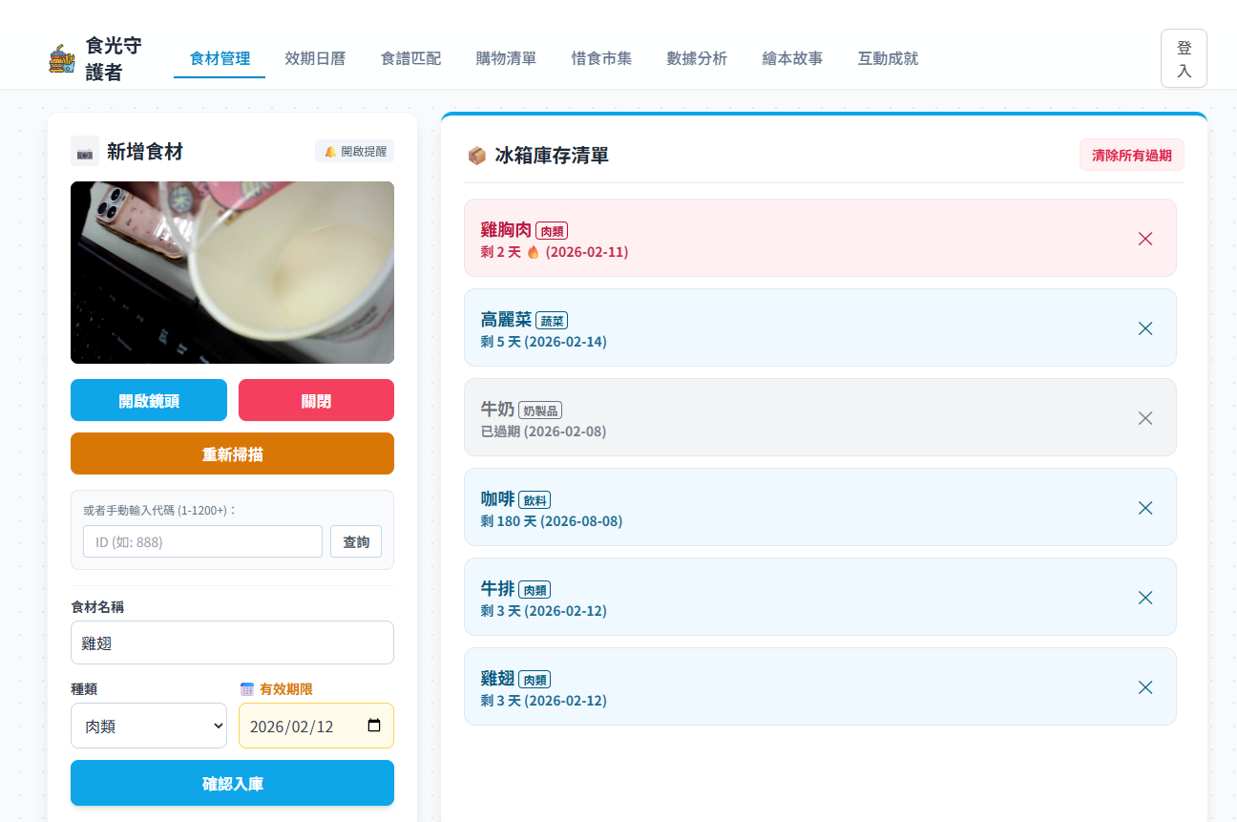Click the calendar icon beside 有效期限 label
The image size is (1237, 822).
click(x=249, y=688)
